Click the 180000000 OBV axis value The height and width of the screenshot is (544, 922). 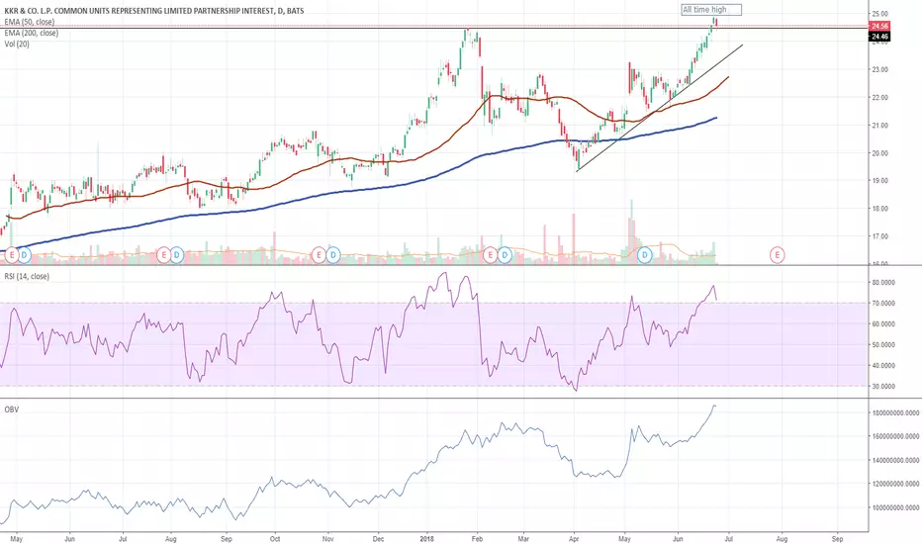click(895, 412)
